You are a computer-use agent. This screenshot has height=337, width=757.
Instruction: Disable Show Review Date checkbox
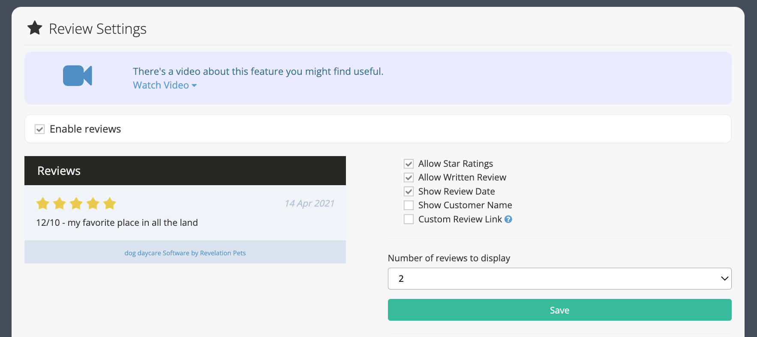point(409,192)
